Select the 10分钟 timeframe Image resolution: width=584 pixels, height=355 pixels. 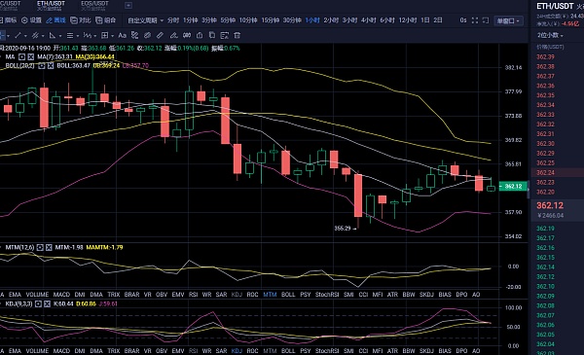248,20
